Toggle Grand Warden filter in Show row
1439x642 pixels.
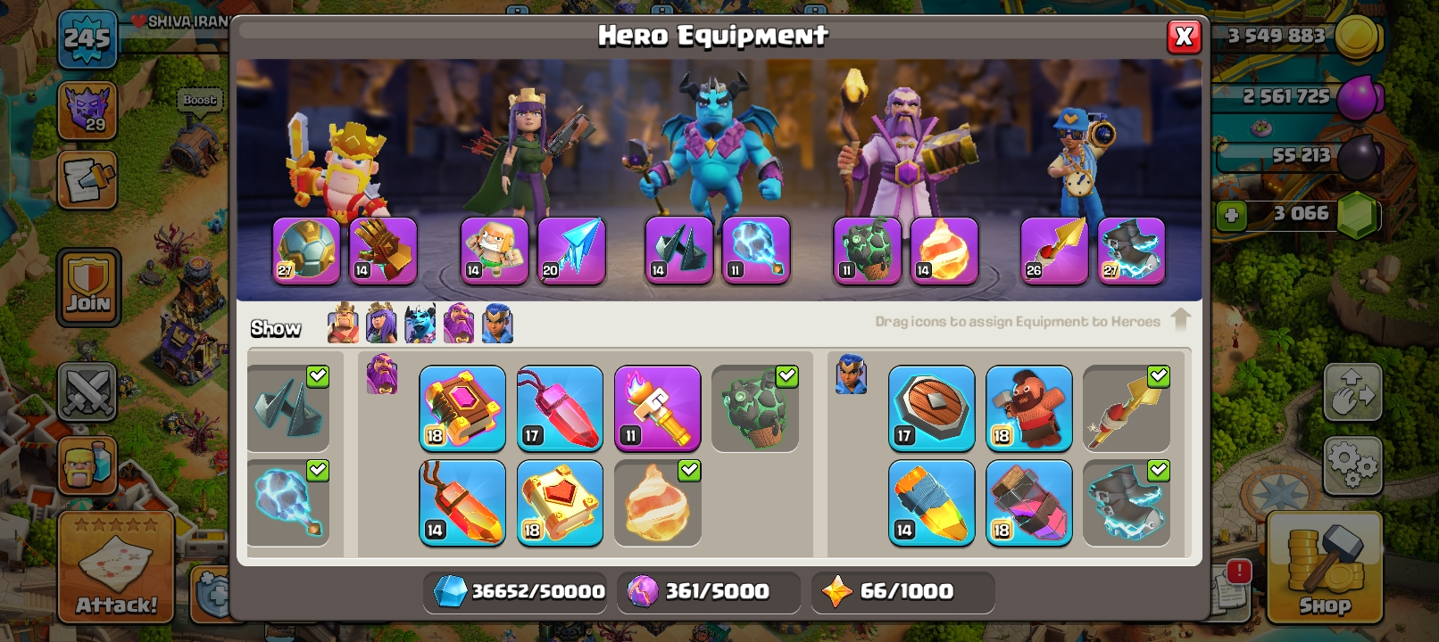(459, 323)
